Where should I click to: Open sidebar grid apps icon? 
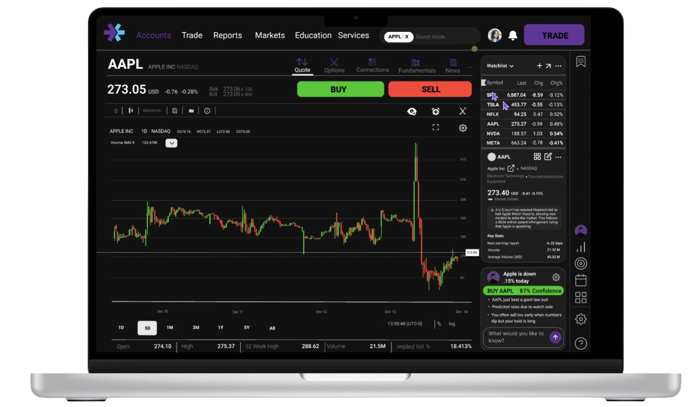point(581,297)
